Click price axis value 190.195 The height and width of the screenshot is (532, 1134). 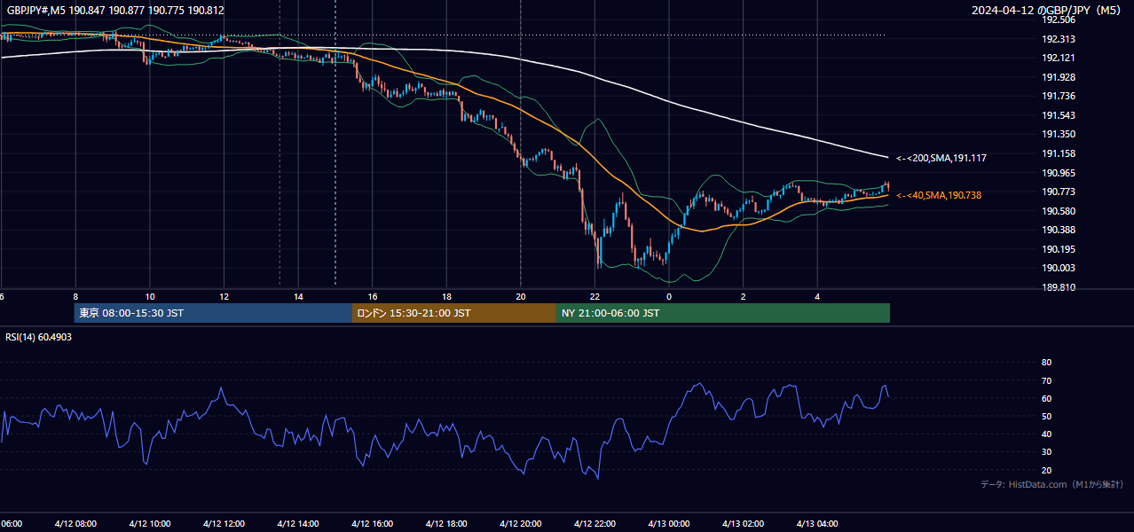(x=1058, y=249)
